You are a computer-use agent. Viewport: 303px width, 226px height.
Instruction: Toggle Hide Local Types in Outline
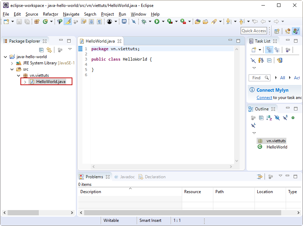point(253,126)
